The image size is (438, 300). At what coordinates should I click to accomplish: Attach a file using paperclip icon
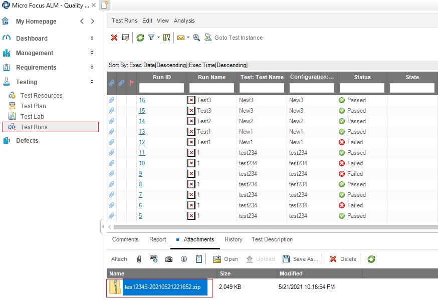point(139,259)
